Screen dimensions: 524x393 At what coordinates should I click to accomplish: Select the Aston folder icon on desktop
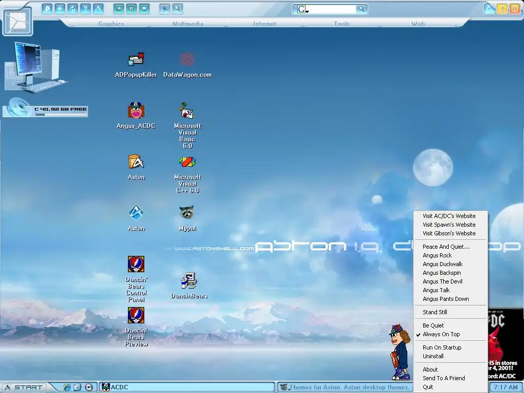pos(136,167)
